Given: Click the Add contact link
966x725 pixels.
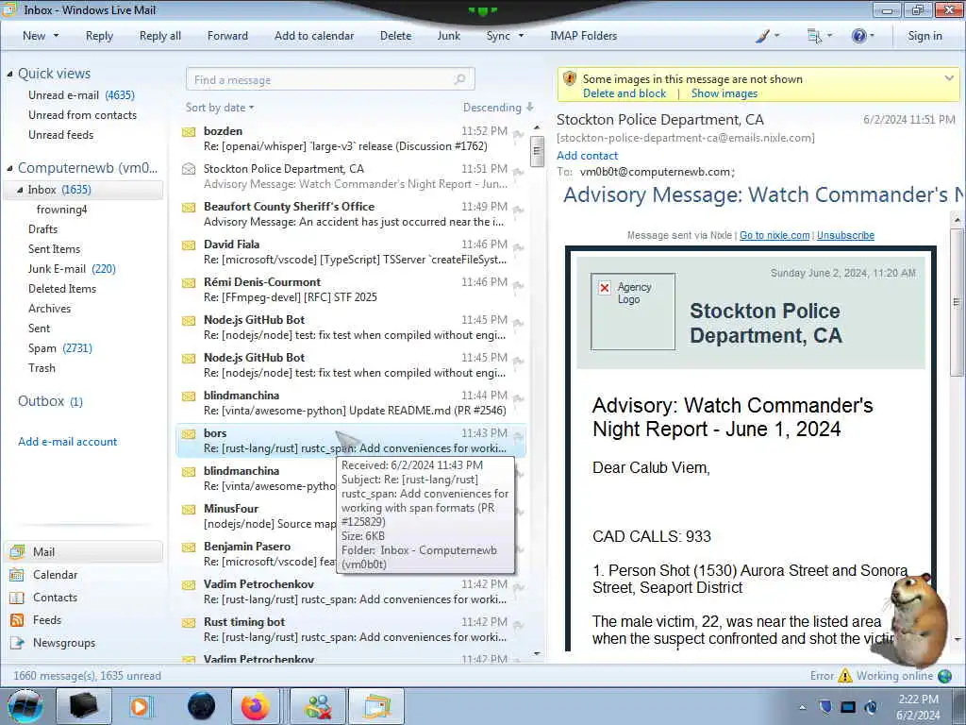Looking at the screenshot, I should [x=587, y=156].
